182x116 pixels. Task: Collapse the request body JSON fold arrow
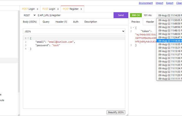pyautogui.click(x=28, y=38)
